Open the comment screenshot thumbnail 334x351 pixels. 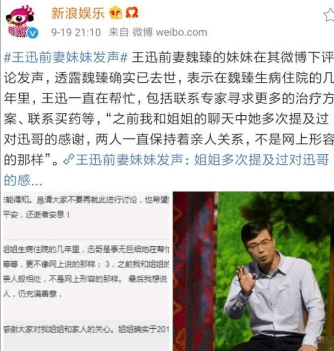click(x=87, y=271)
